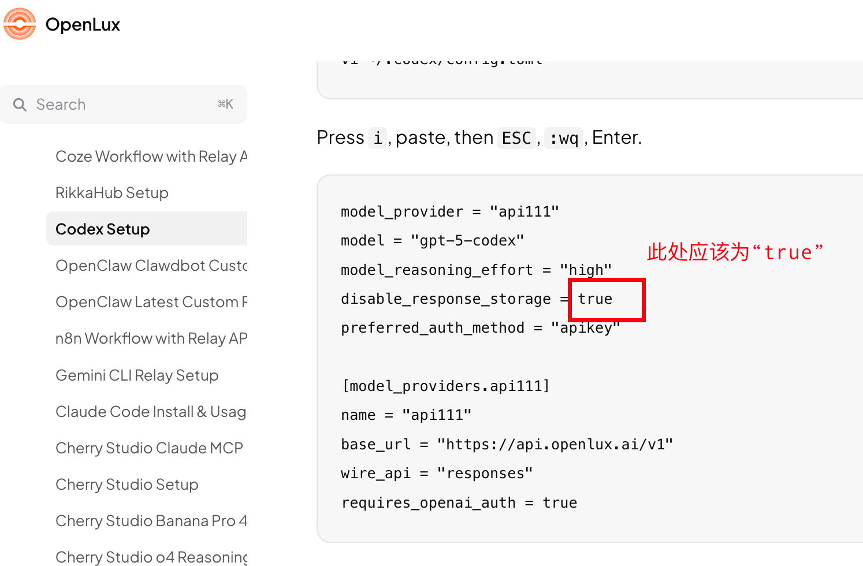Click the model_provider = "api111" line

(450, 212)
